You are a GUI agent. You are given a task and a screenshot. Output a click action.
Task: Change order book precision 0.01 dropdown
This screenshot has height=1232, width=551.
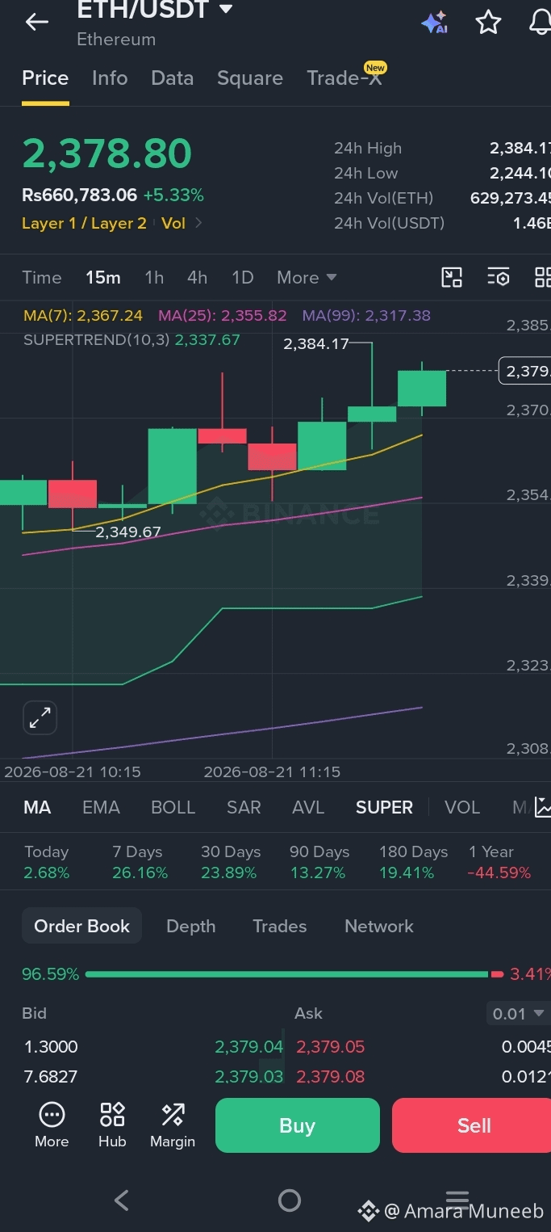518,1013
